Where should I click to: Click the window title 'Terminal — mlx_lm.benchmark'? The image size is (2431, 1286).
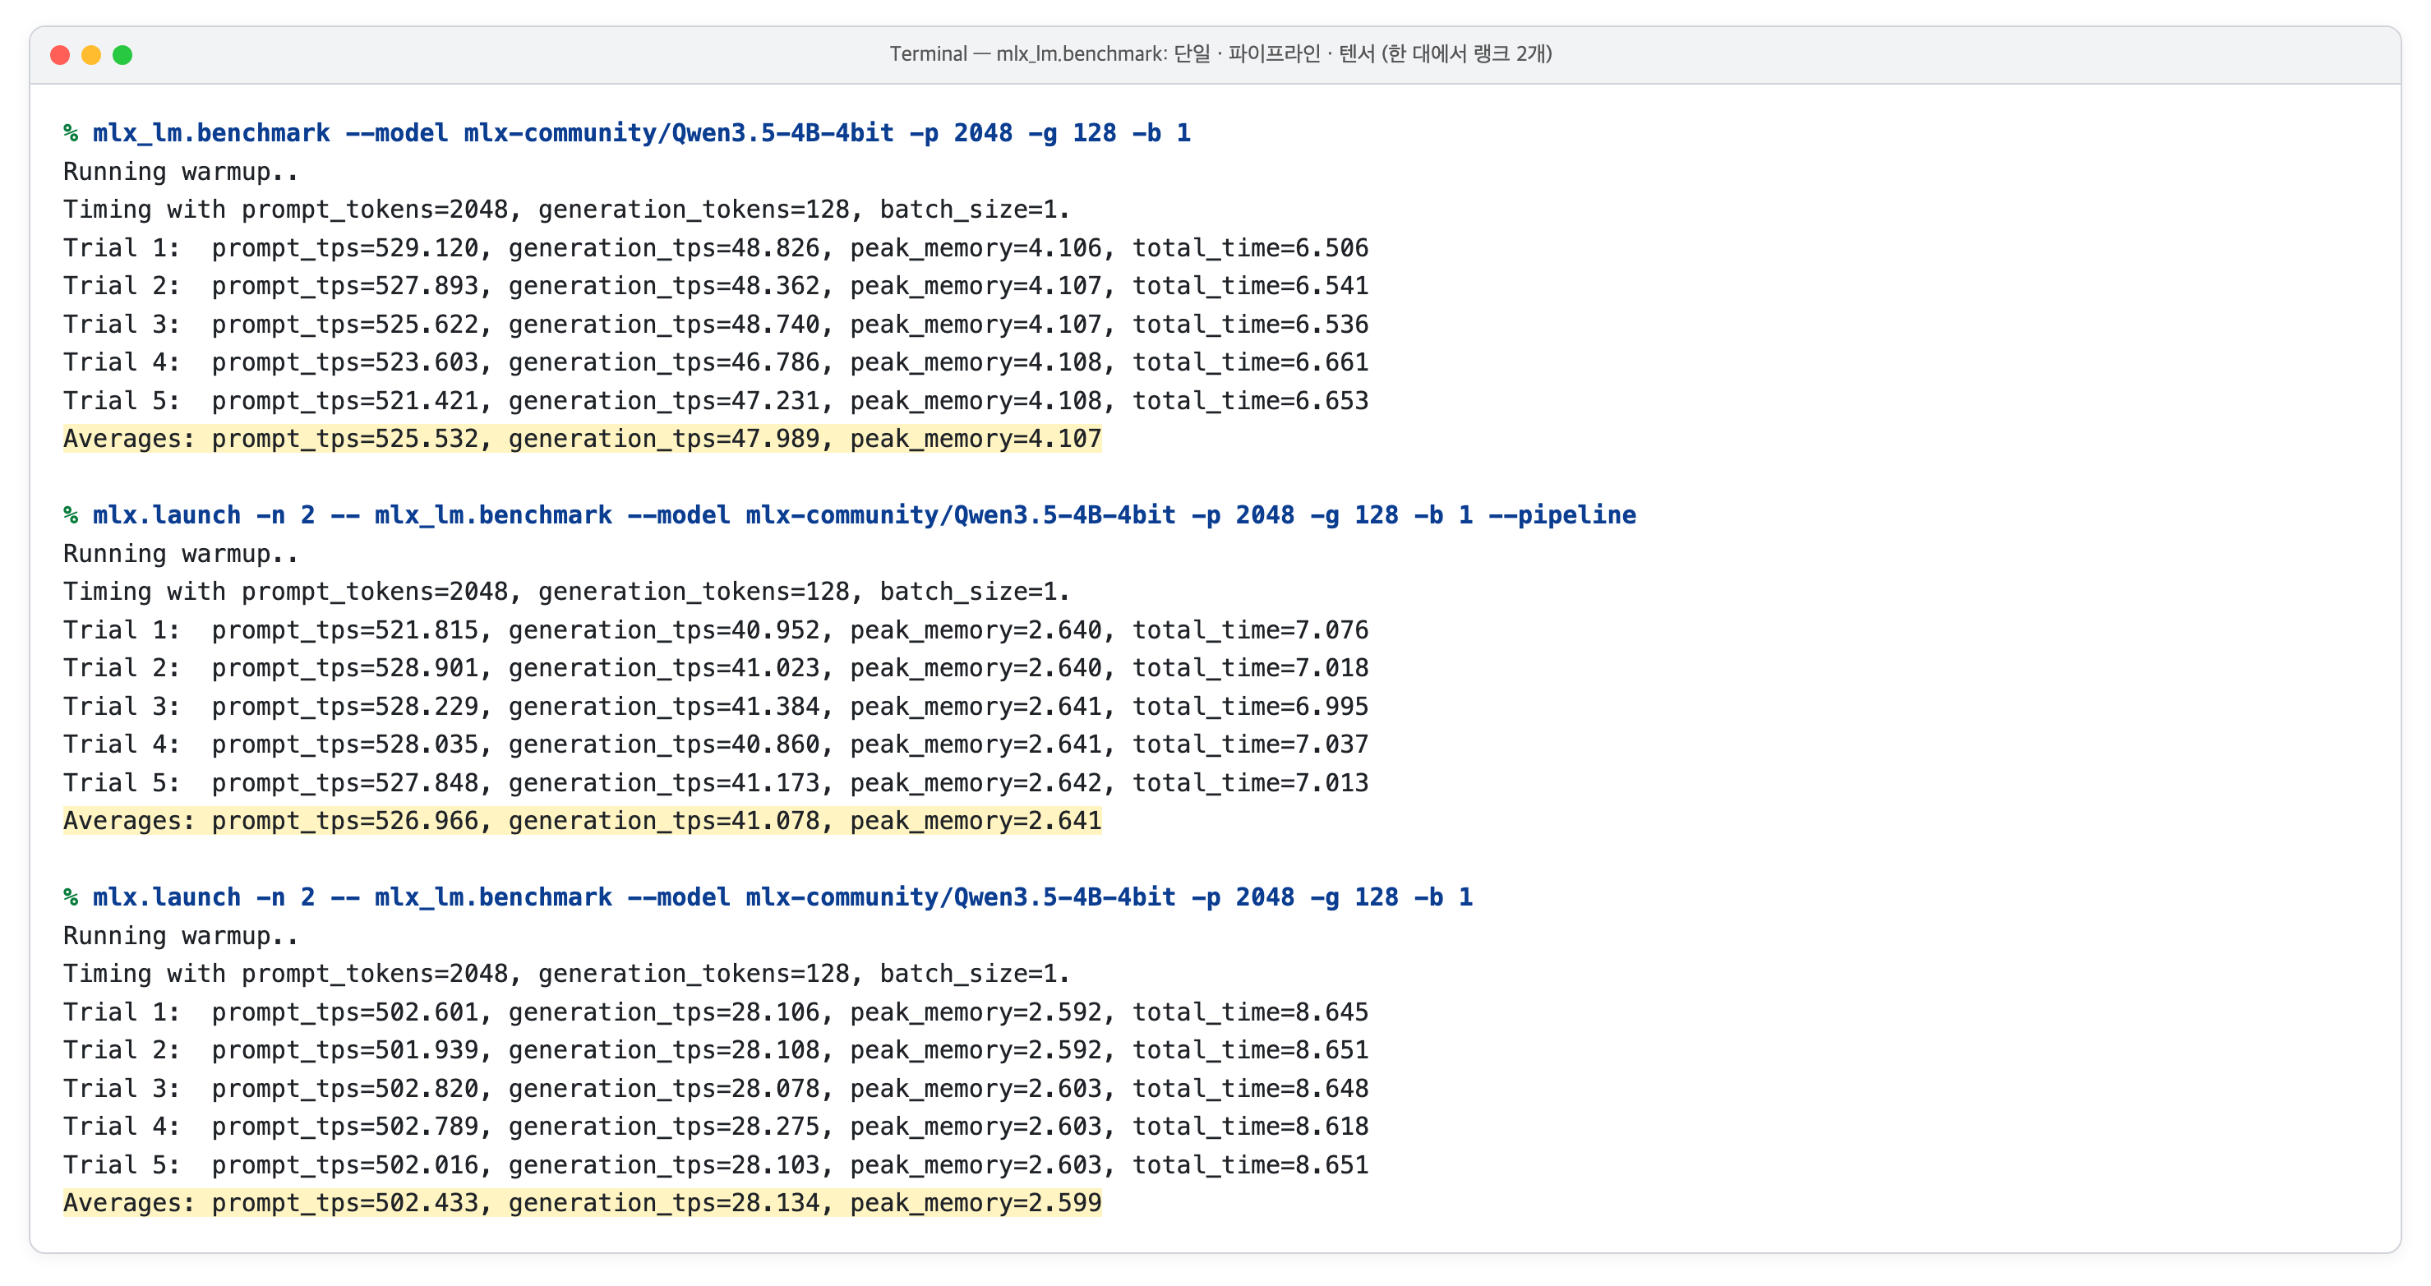coord(1220,53)
